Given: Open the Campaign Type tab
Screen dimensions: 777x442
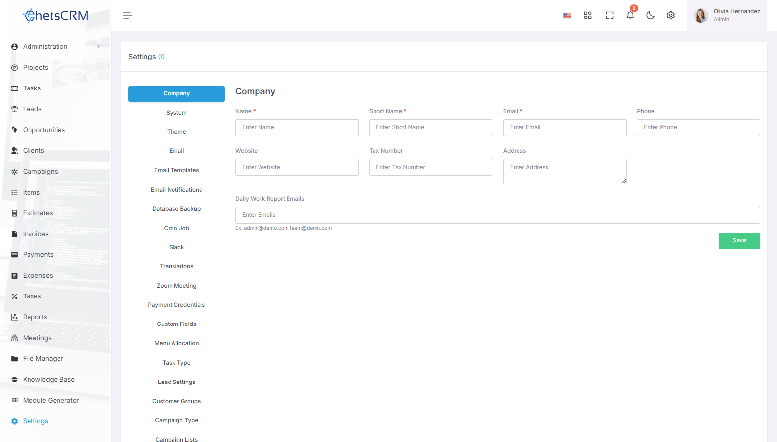Looking at the screenshot, I should (176, 421).
